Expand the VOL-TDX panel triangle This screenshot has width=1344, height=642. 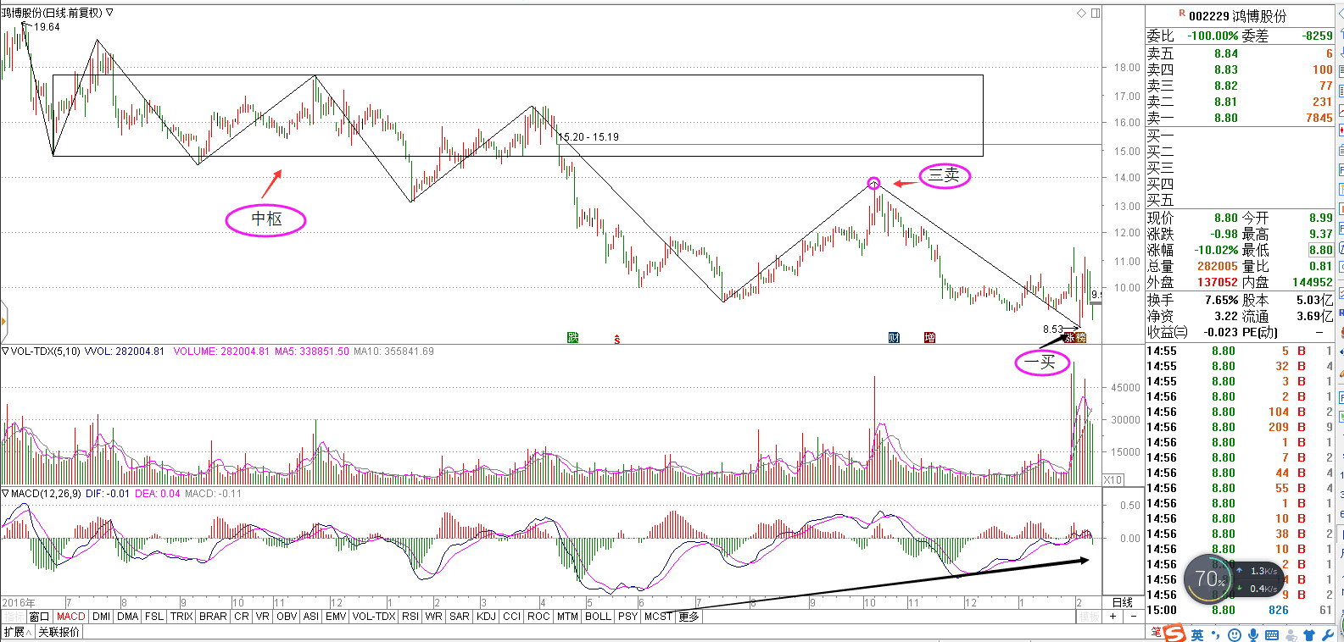coord(5,351)
